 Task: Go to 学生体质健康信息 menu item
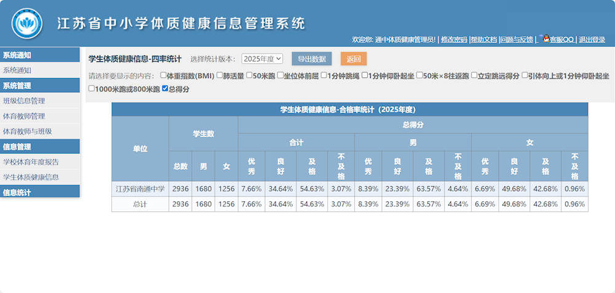pos(31,177)
